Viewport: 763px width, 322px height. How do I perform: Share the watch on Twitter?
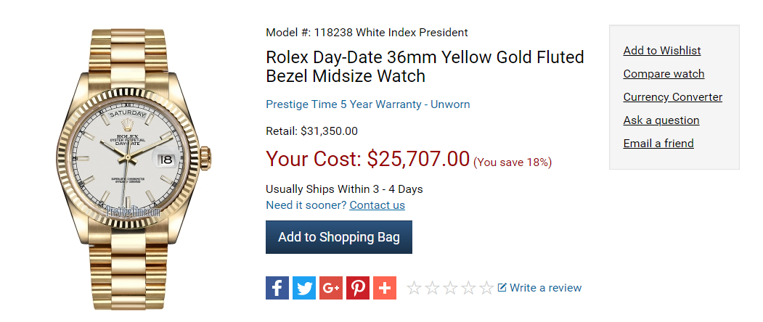tap(304, 288)
